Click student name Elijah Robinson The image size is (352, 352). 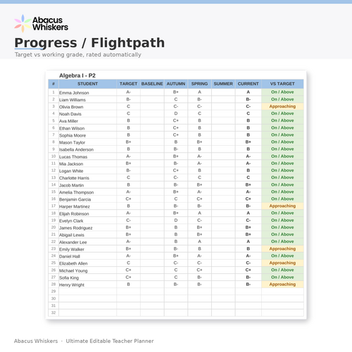coord(74,214)
